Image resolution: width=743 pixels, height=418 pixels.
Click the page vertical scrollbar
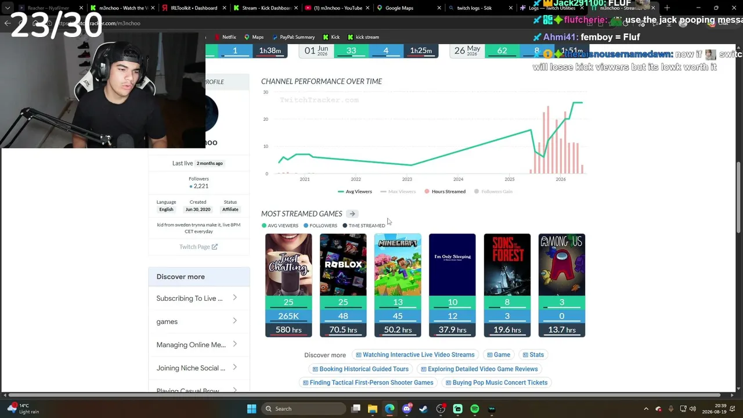pos(739,197)
